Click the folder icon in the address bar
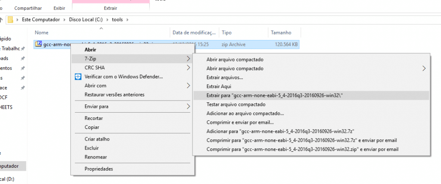The image size is (441, 184). coord(9,20)
